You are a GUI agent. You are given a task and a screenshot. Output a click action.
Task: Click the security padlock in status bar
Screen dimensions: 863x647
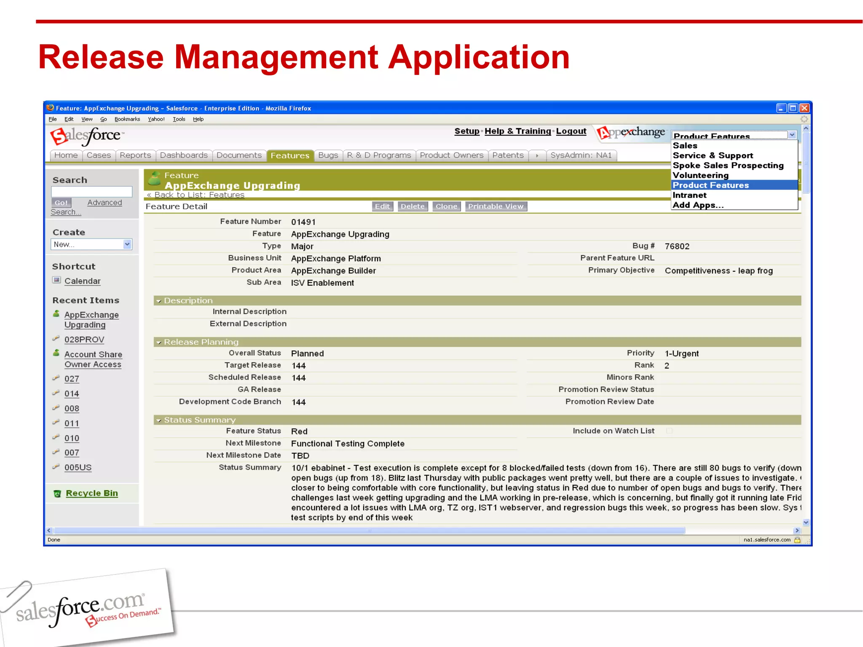pos(797,540)
